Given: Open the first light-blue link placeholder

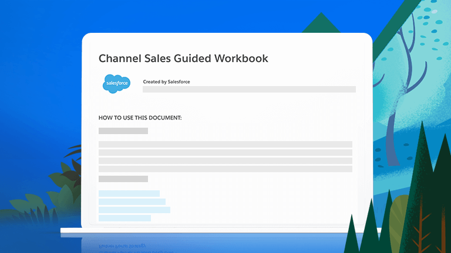Looking at the screenshot, I should pos(129,193).
